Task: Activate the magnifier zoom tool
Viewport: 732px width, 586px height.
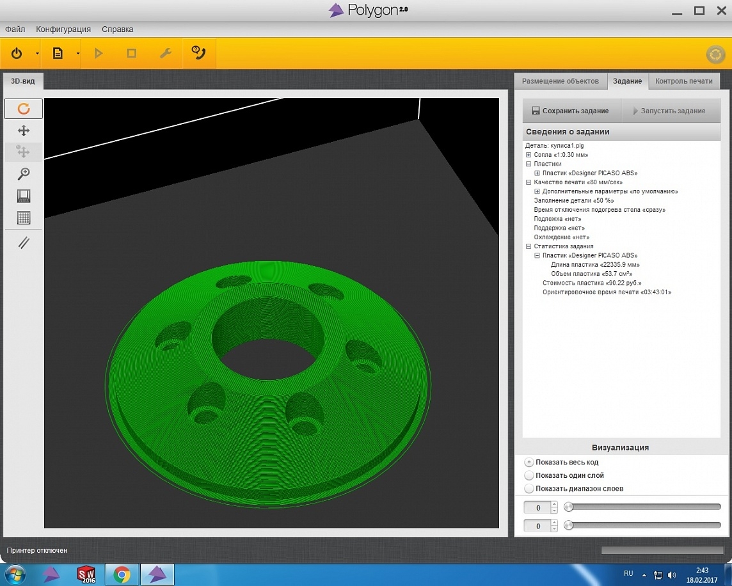Action: [24, 174]
